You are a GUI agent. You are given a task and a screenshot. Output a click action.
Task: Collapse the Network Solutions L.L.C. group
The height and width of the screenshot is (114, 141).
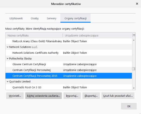coord(8,47)
